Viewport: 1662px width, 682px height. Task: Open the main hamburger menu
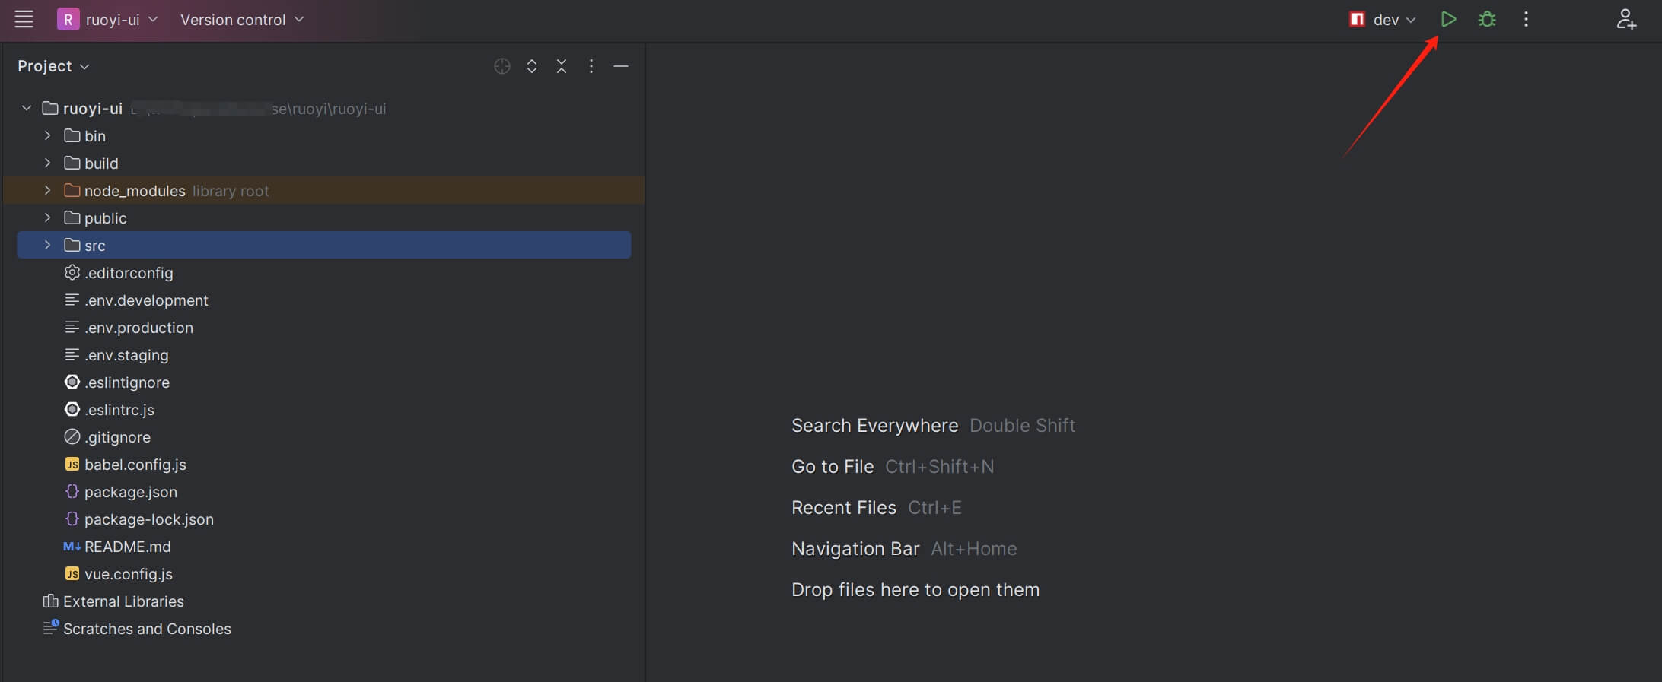pyautogui.click(x=24, y=20)
